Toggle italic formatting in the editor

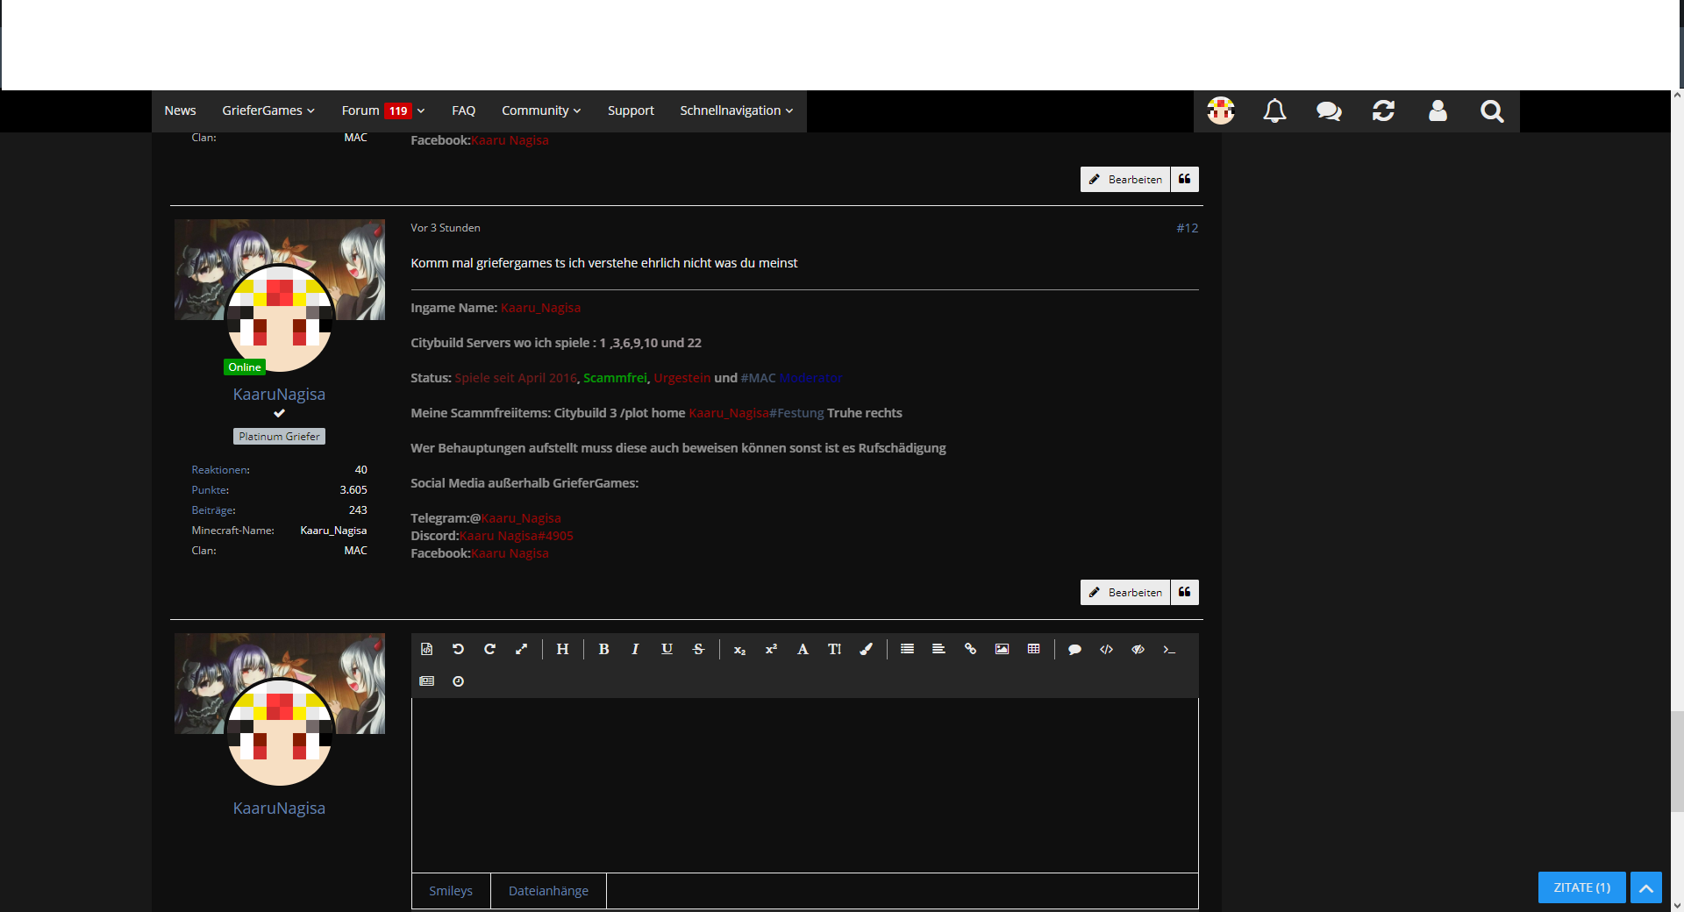(635, 649)
